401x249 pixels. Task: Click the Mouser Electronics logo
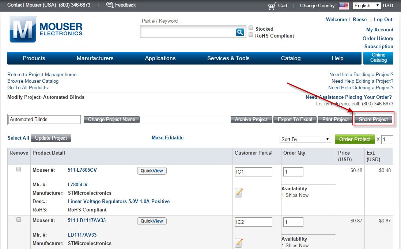(x=46, y=29)
